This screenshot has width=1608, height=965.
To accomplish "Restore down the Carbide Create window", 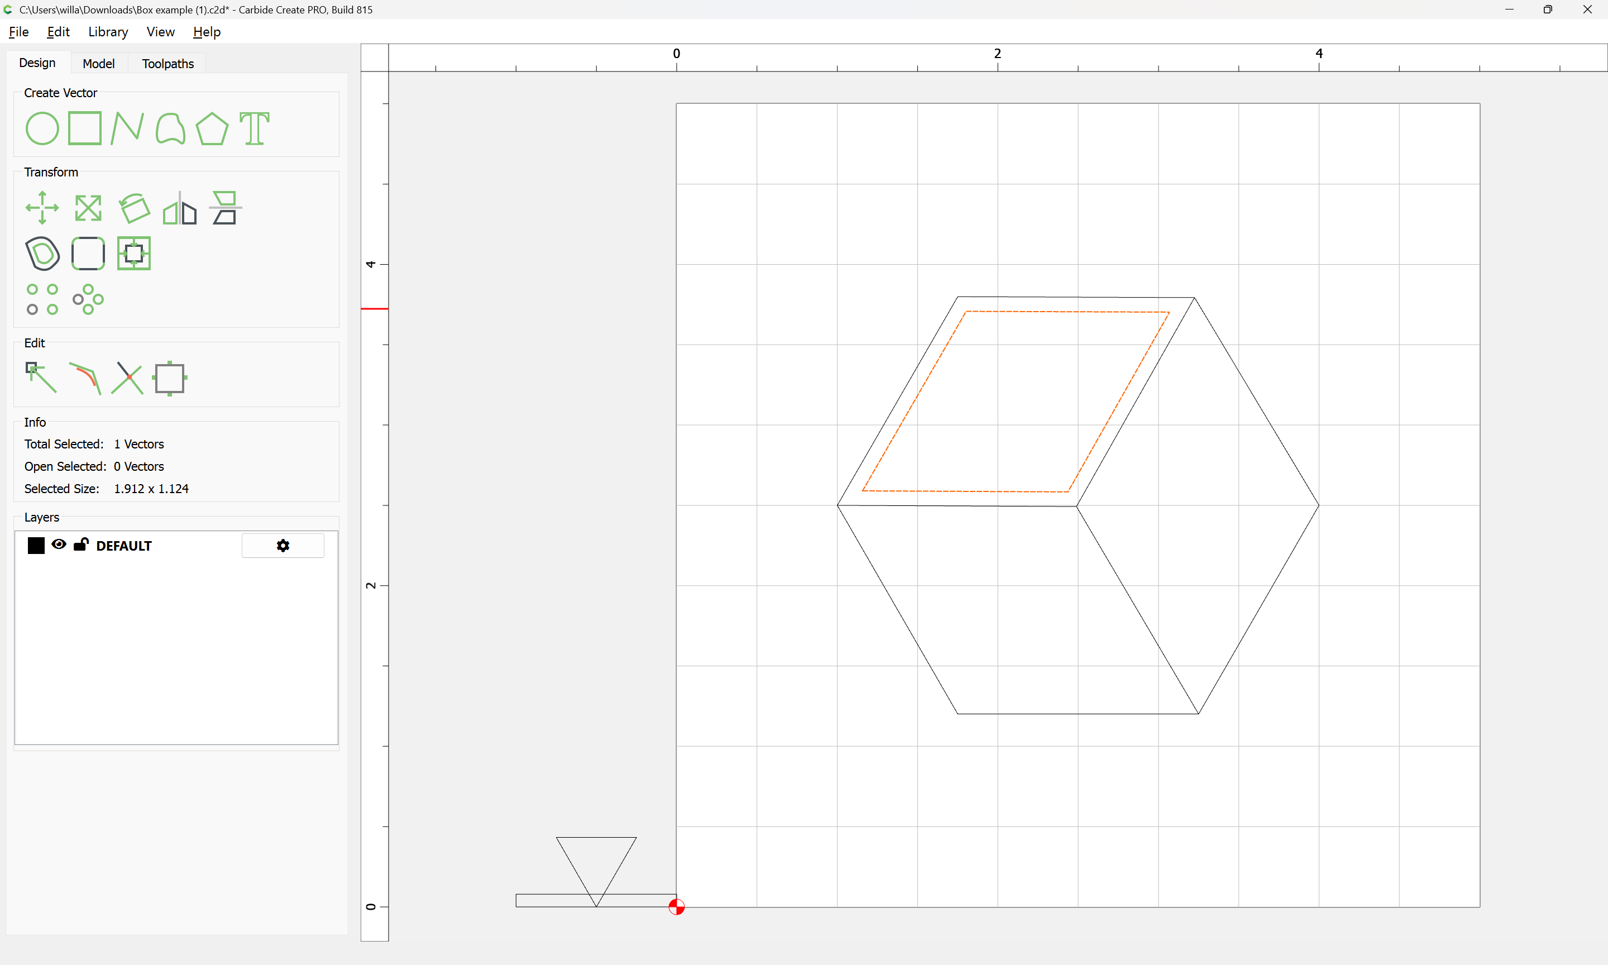I will (x=1548, y=9).
